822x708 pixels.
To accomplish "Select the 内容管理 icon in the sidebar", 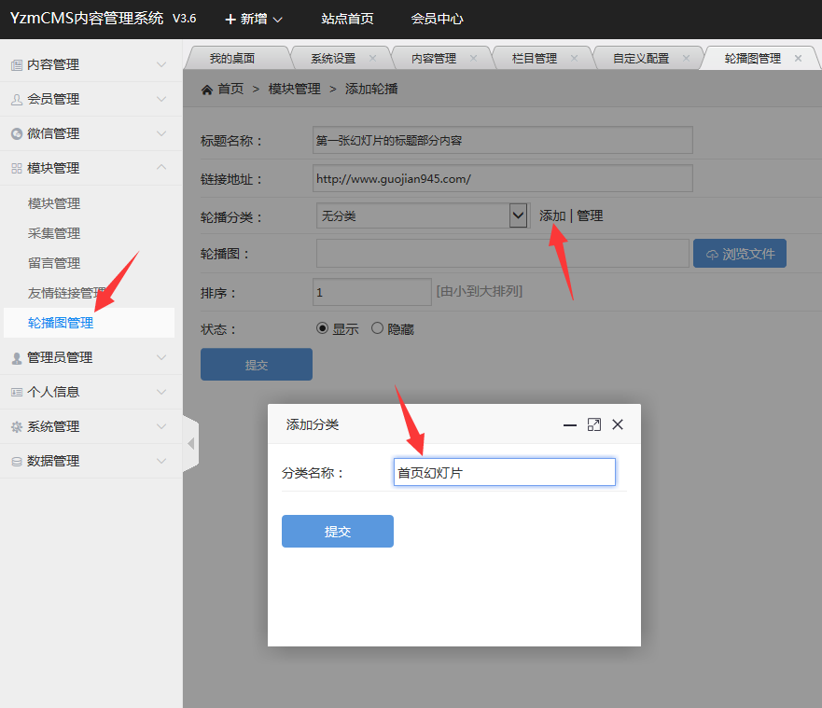I will pos(17,63).
